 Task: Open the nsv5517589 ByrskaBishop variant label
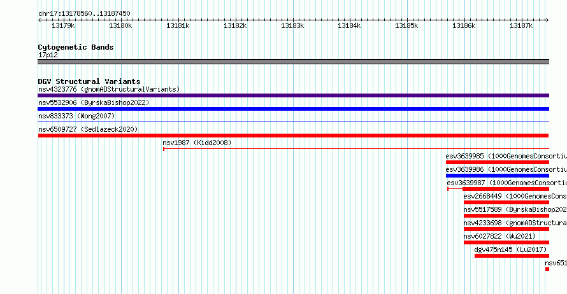515,209
